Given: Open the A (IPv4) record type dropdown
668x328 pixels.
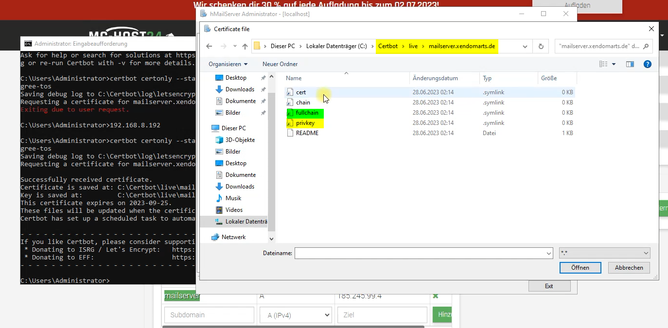Looking at the screenshot, I should click(x=295, y=315).
